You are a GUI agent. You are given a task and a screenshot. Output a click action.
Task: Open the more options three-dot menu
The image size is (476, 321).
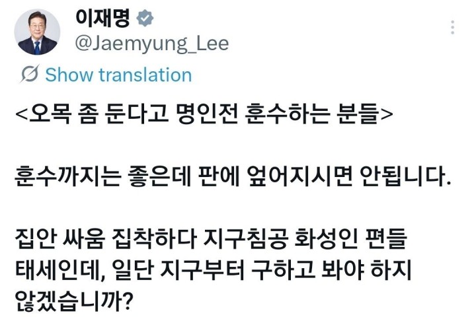[453, 28]
